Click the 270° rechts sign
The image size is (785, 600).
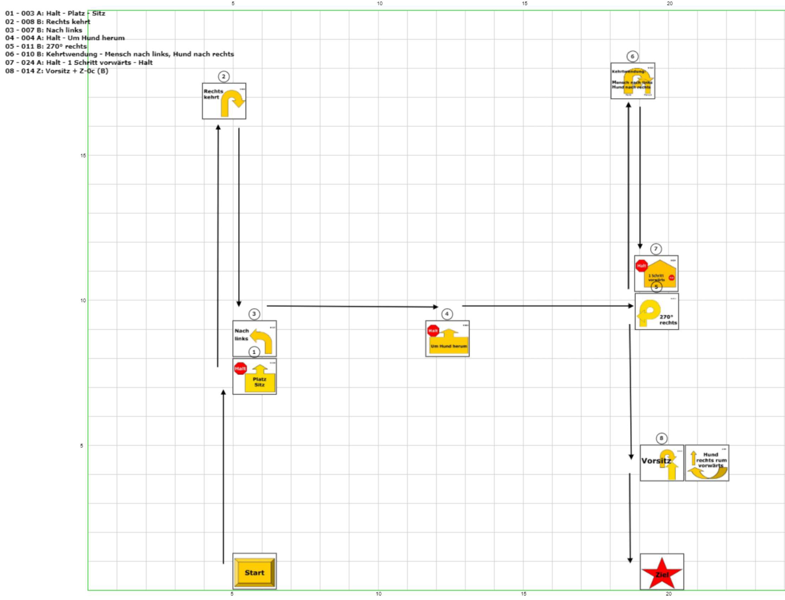(656, 312)
